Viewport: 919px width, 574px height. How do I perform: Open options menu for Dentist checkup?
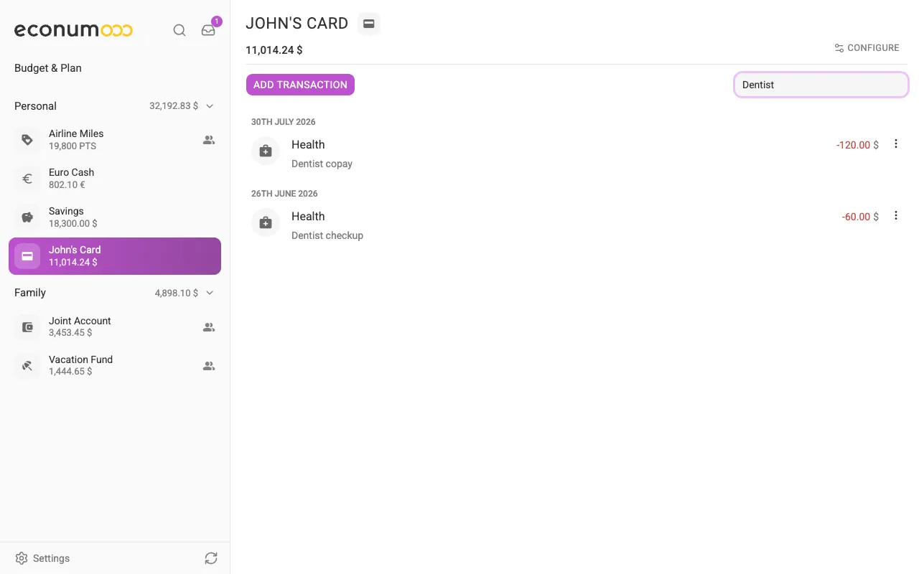coord(895,215)
